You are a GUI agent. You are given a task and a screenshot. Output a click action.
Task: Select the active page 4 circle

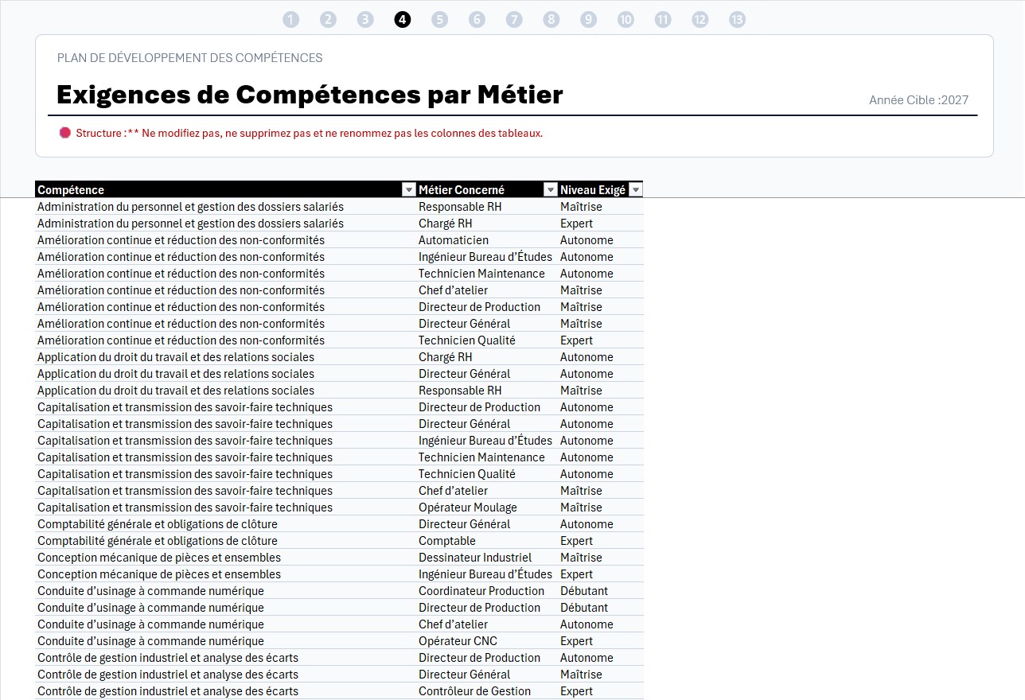[x=403, y=20]
